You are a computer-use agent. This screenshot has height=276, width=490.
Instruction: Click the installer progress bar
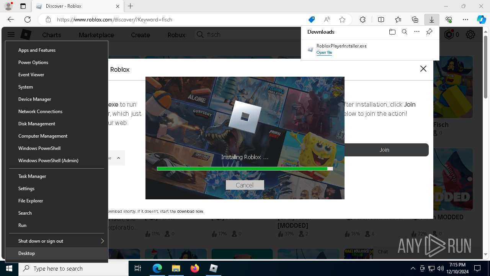pos(245,169)
